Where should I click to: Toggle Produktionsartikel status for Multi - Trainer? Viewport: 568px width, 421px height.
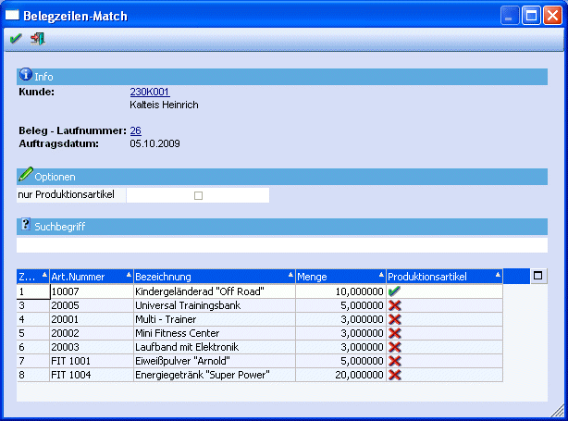[x=395, y=319]
